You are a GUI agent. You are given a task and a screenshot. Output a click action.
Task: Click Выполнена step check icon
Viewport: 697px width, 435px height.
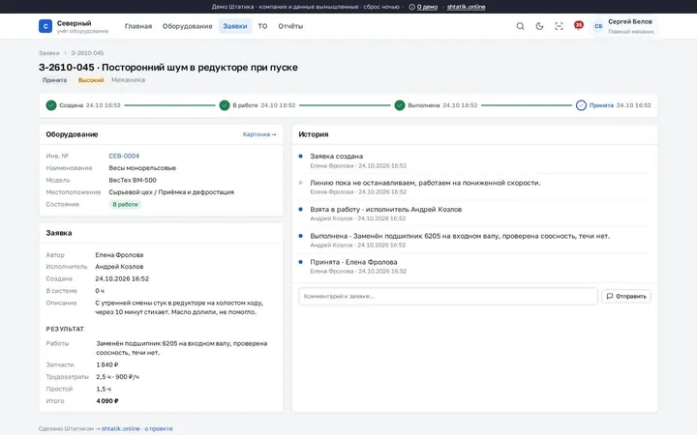(400, 105)
